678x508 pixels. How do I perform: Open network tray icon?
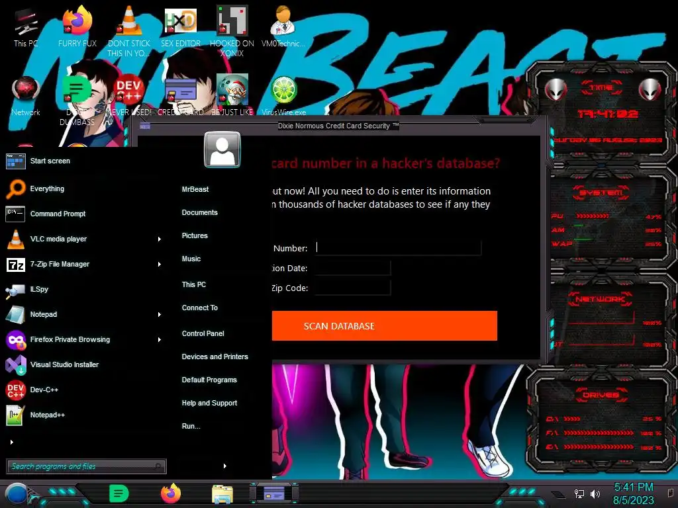(579, 493)
